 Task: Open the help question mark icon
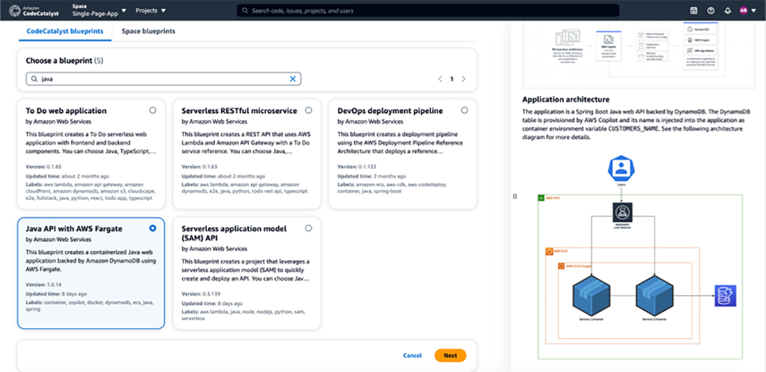[710, 11]
